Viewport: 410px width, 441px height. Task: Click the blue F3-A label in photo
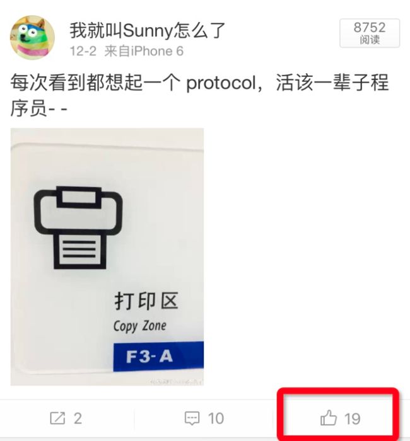click(x=158, y=357)
